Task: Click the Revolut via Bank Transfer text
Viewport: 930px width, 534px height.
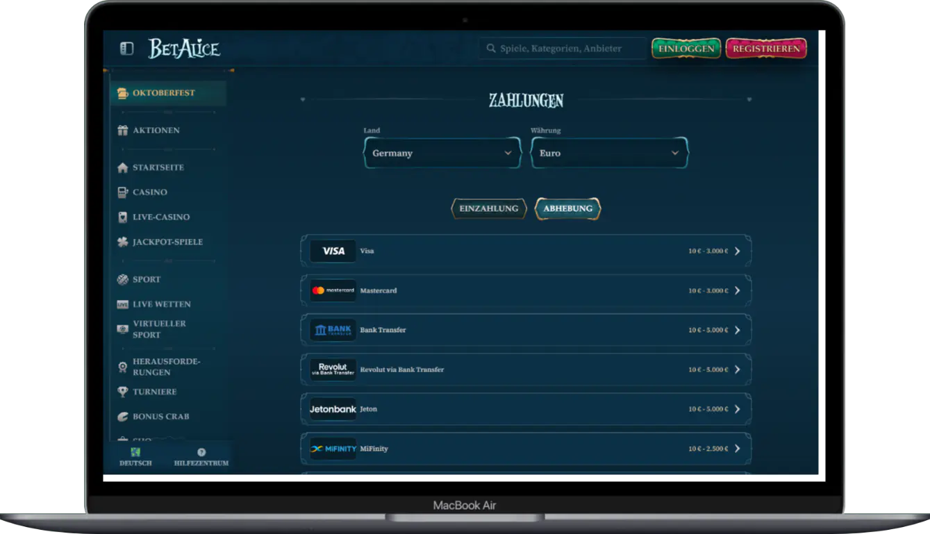Action: (402, 370)
